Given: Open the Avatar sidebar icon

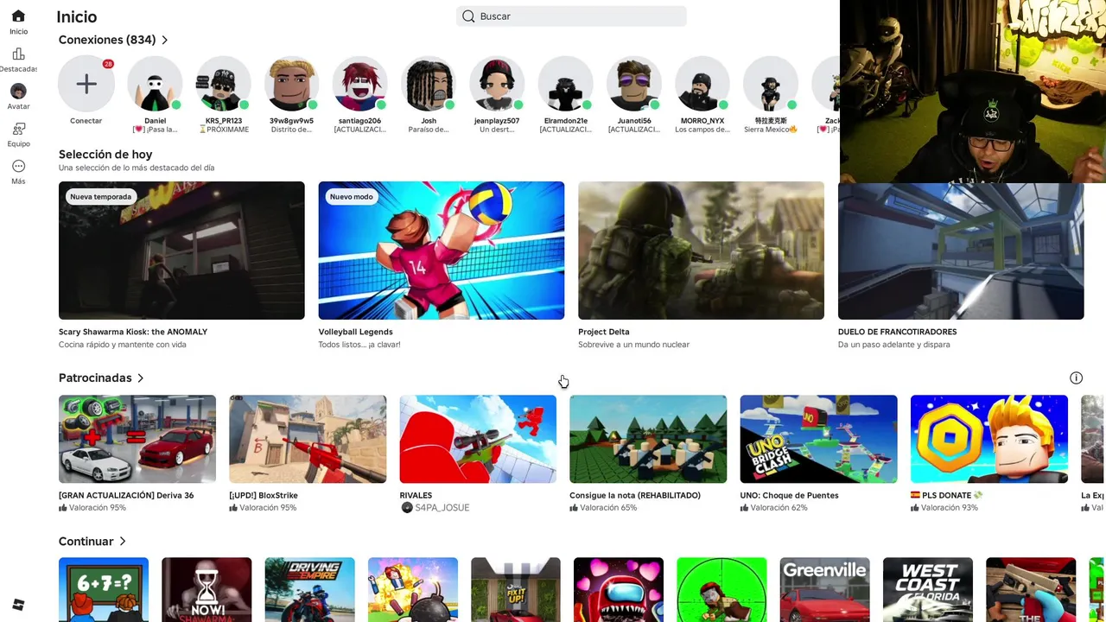Looking at the screenshot, I should point(18,92).
